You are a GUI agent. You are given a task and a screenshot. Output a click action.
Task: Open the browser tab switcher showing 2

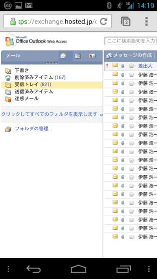126,21
